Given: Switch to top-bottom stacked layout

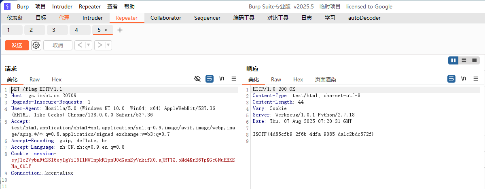Looking at the screenshot, I should [464, 60].
